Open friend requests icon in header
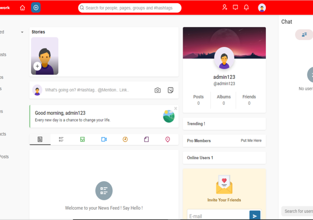The width and height of the screenshot is (313, 220). [x=225, y=7]
